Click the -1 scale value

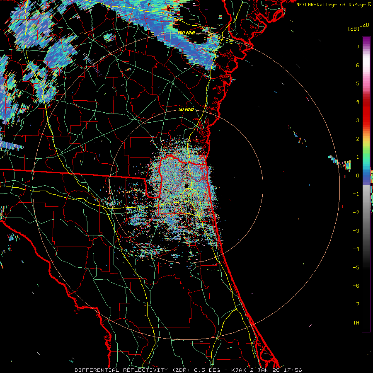[356, 194]
